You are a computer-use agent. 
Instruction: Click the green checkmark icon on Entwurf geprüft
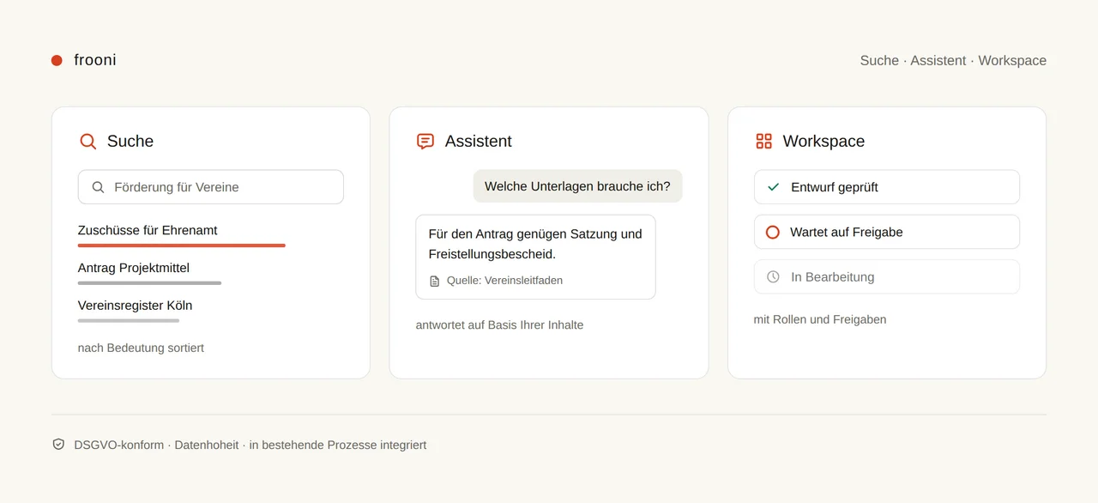click(773, 187)
